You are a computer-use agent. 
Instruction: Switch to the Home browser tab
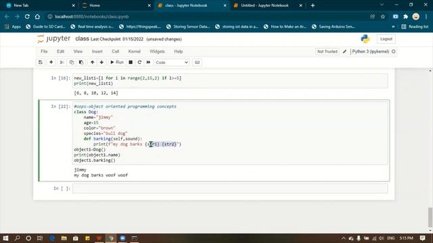pos(116,5)
